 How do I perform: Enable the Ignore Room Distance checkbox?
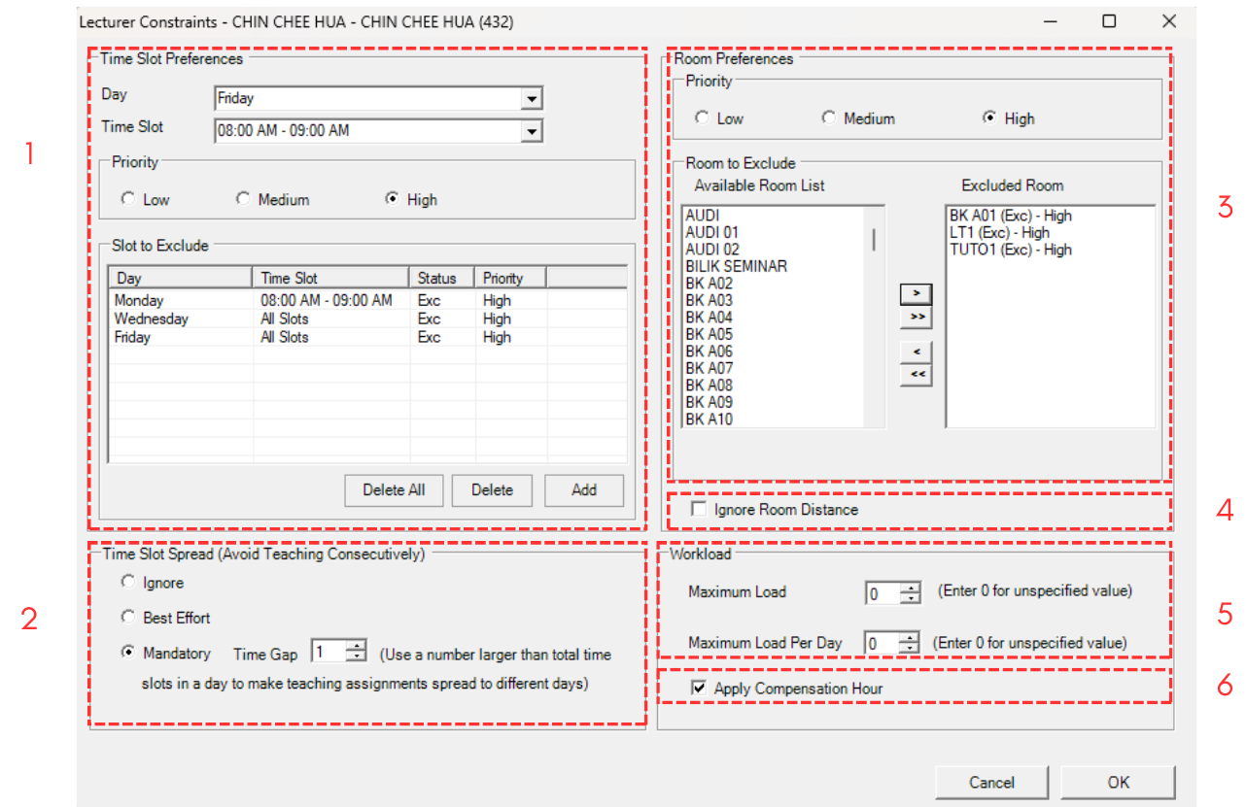coord(699,509)
